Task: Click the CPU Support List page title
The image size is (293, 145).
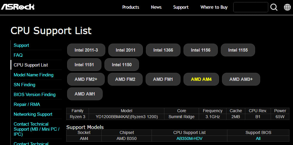Action: pos(51,31)
